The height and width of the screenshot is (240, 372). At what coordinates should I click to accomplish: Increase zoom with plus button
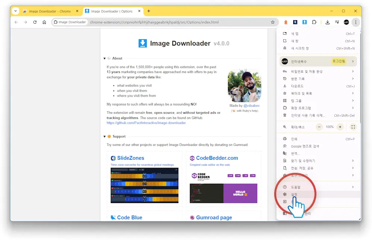[340, 127]
